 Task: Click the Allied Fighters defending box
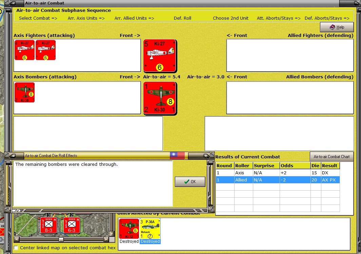(x=290, y=56)
